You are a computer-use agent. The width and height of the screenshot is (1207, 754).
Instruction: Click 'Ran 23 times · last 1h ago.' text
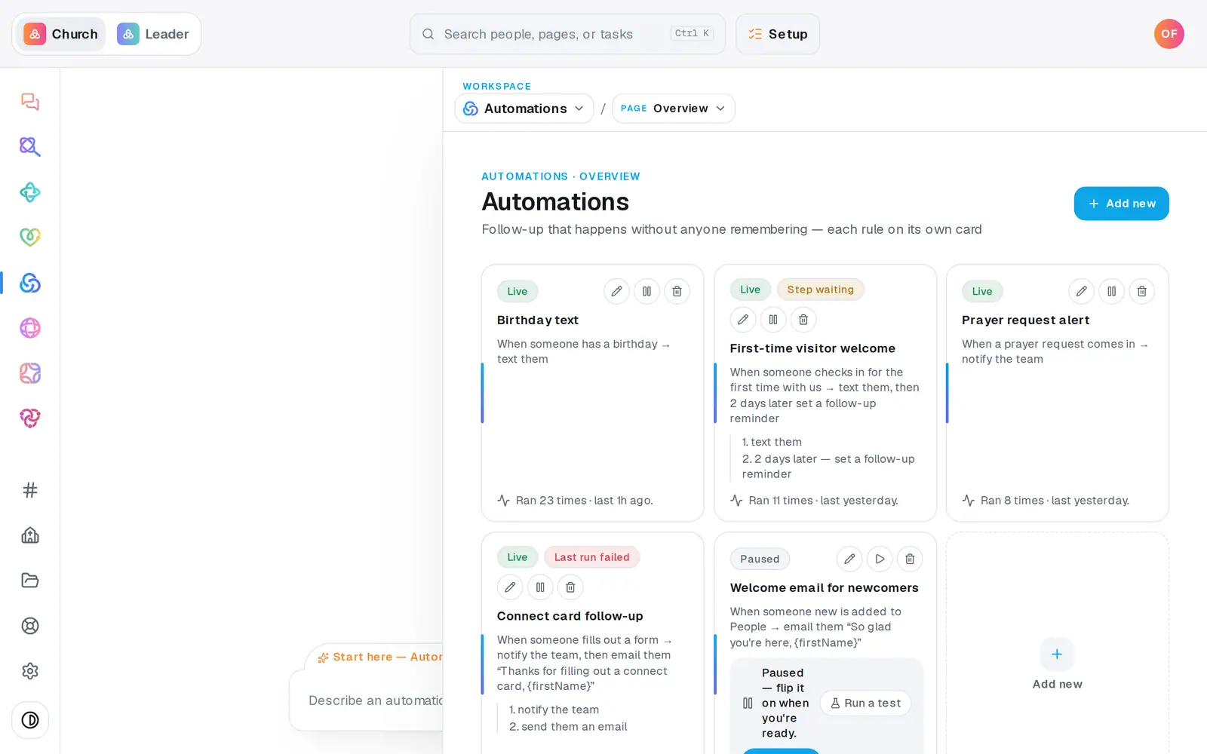[584, 501]
